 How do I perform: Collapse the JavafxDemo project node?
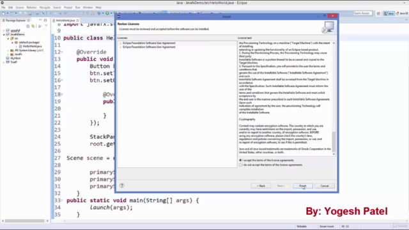pyautogui.click(x=4, y=34)
